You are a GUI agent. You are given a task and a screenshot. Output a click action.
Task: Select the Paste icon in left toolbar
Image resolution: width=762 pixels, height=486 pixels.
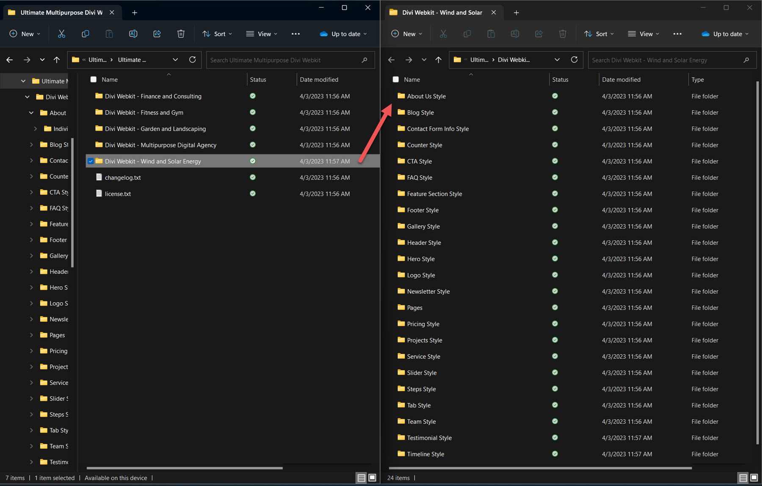click(x=109, y=34)
